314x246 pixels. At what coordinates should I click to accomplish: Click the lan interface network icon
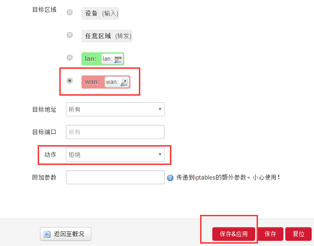(118, 59)
